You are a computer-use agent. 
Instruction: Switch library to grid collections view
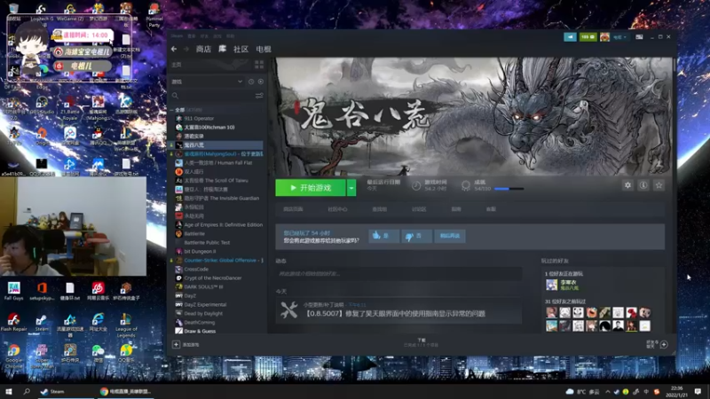[259, 65]
